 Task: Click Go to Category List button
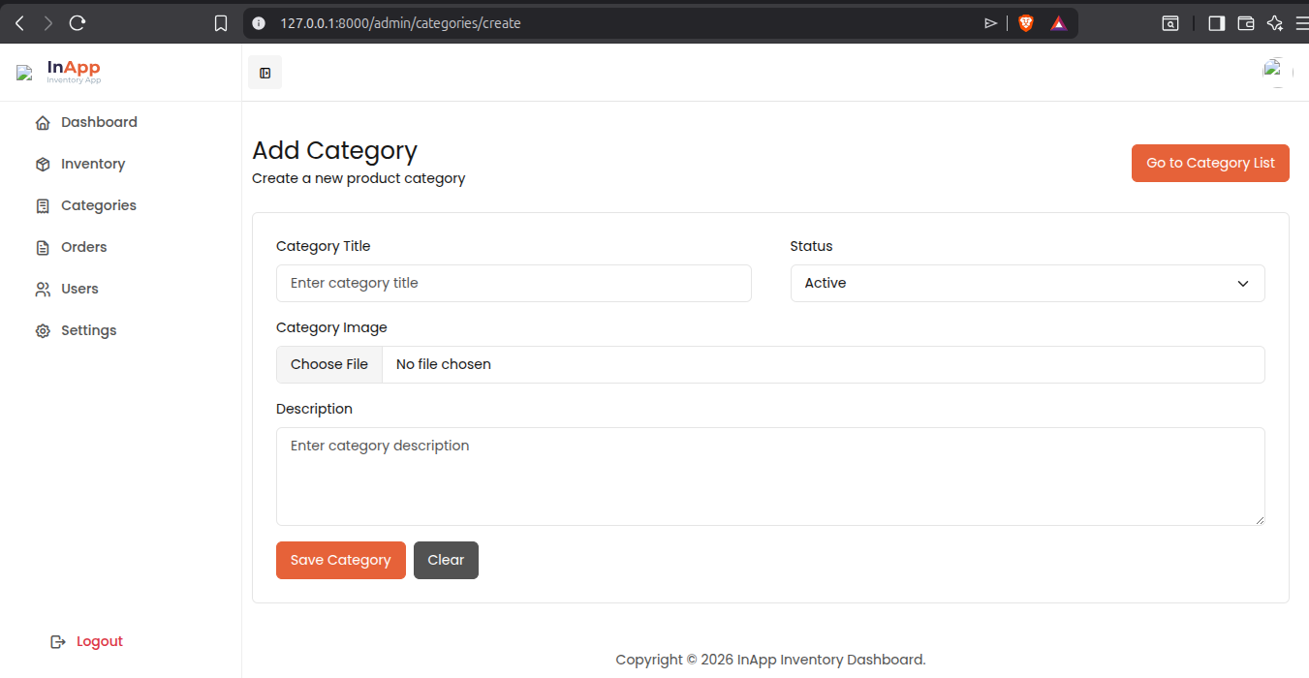(x=1210, y=163)
